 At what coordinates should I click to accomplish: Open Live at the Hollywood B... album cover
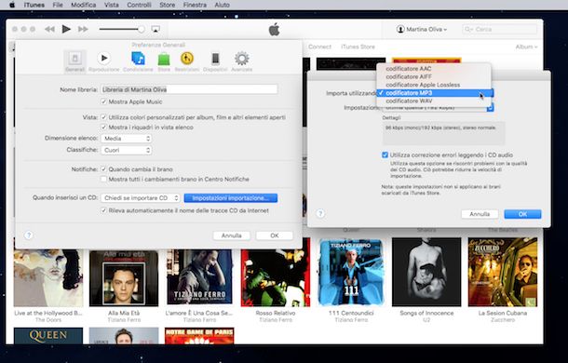(48, 278)
